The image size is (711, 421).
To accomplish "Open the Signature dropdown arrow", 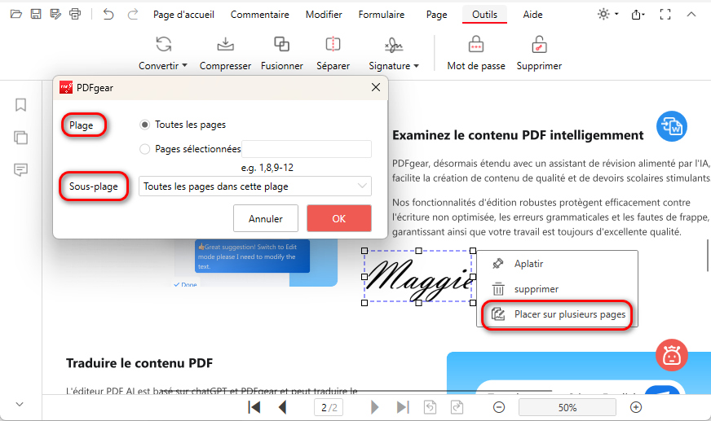I will click(x=417, y=66).
